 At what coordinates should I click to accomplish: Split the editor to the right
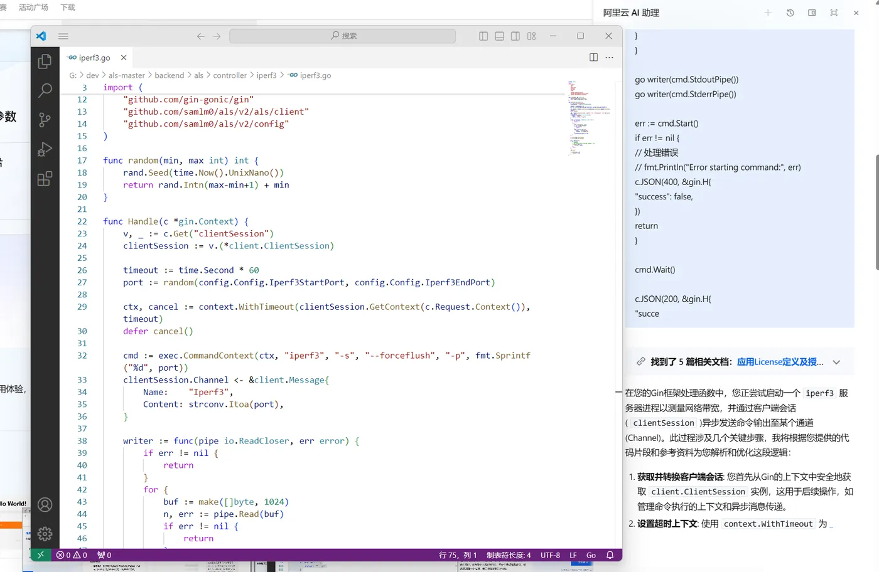click(x=593, y=57)
